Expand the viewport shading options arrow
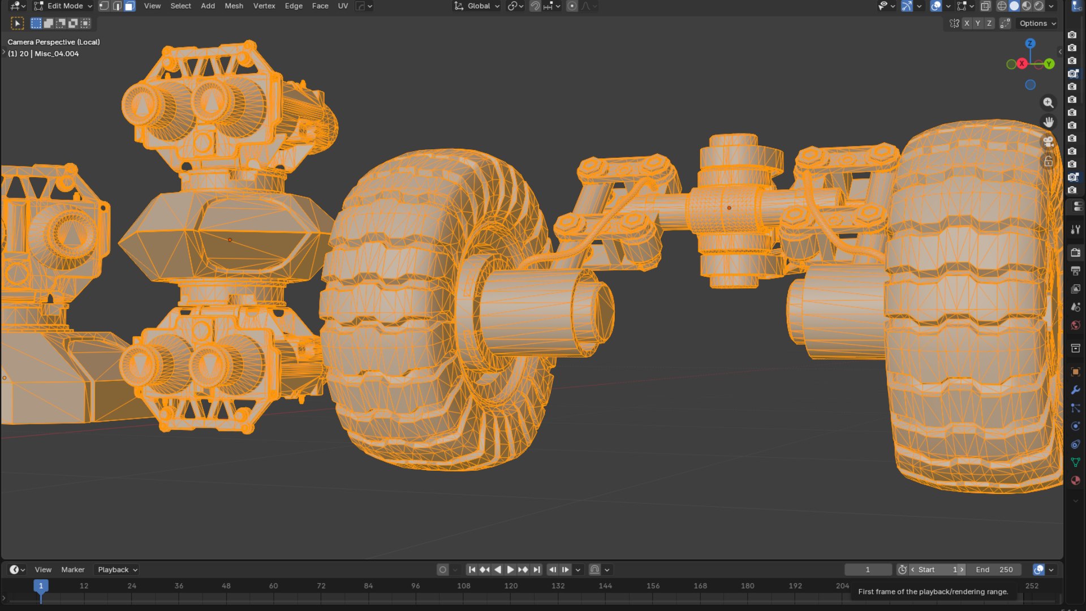 (1051, 6)
